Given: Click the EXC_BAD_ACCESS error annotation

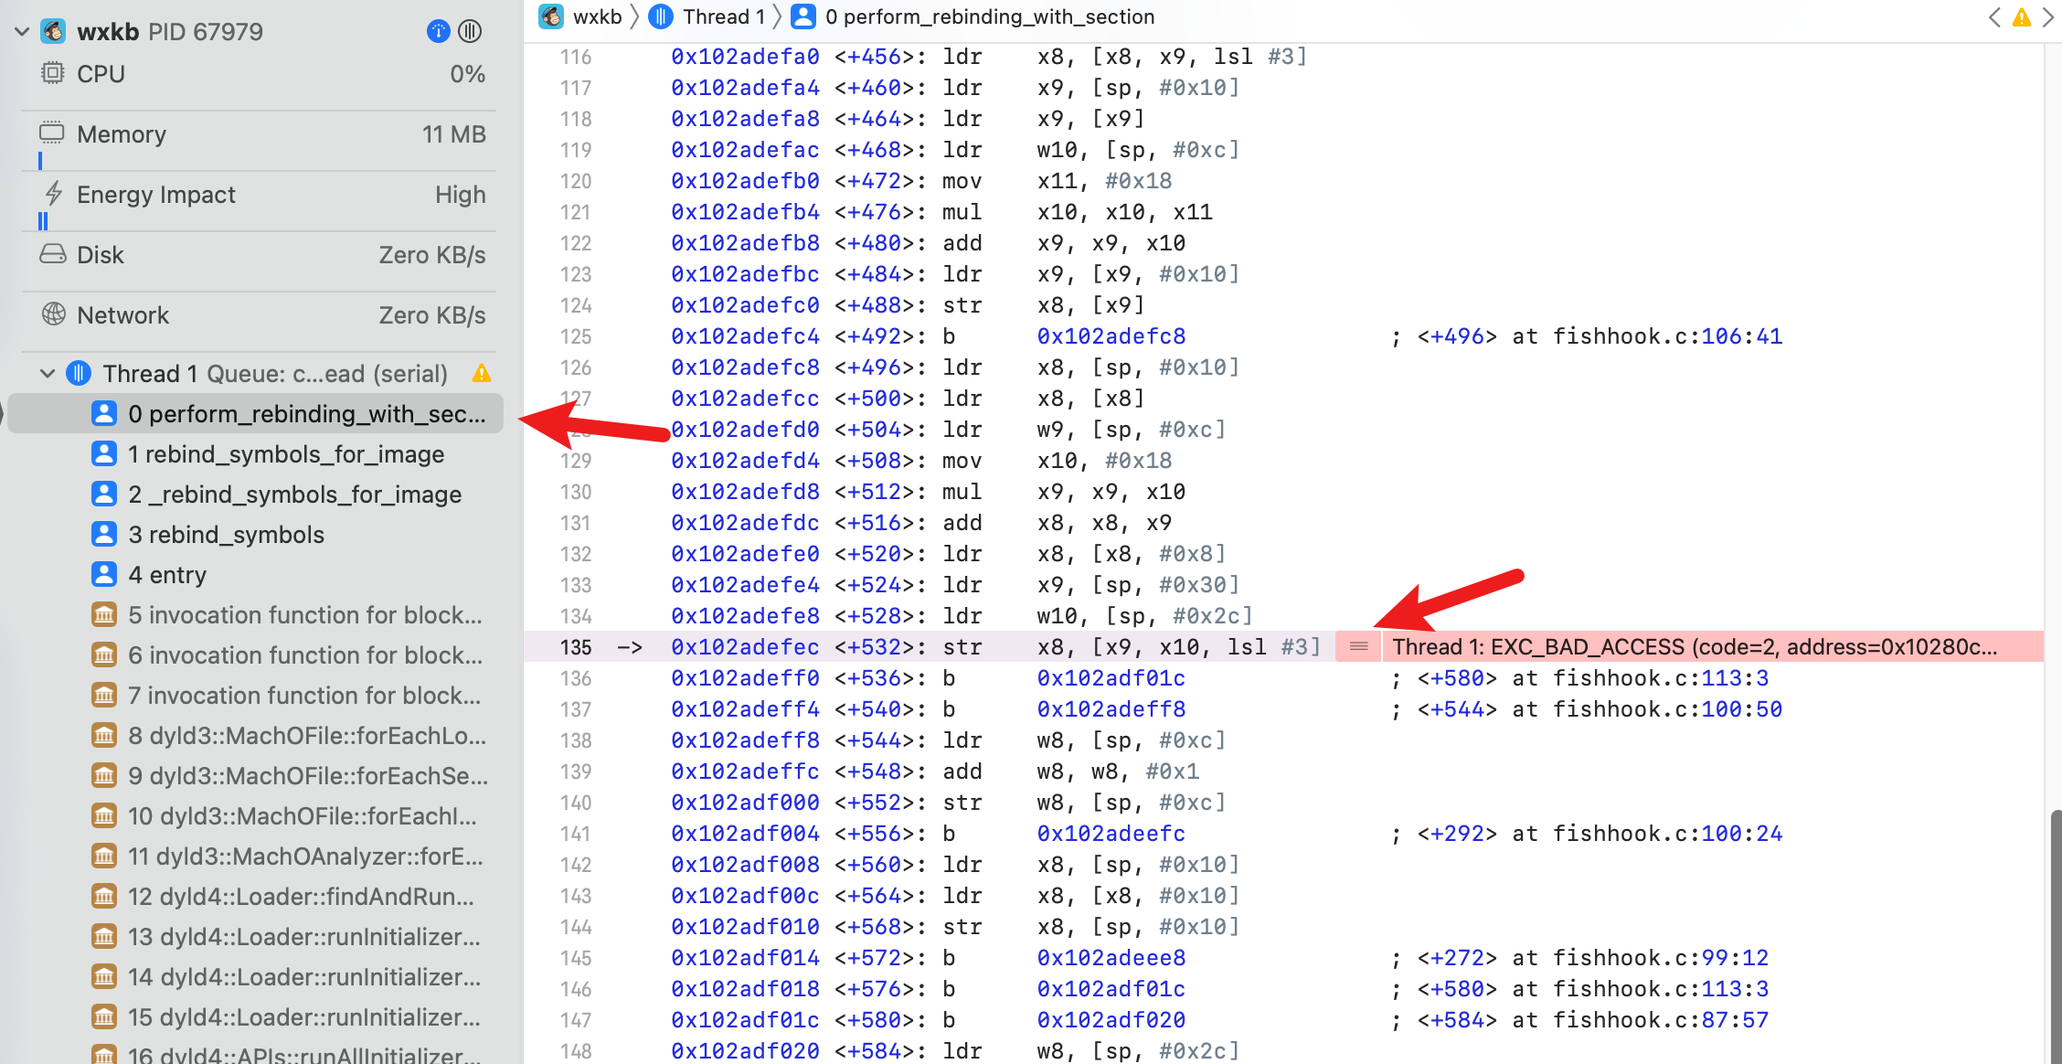Looking at the screenshot, I should point(1693,647).
